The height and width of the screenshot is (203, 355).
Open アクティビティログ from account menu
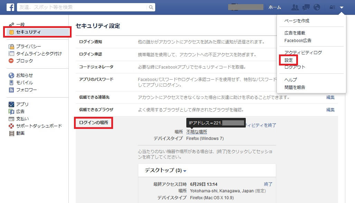(x=303, y=53)
